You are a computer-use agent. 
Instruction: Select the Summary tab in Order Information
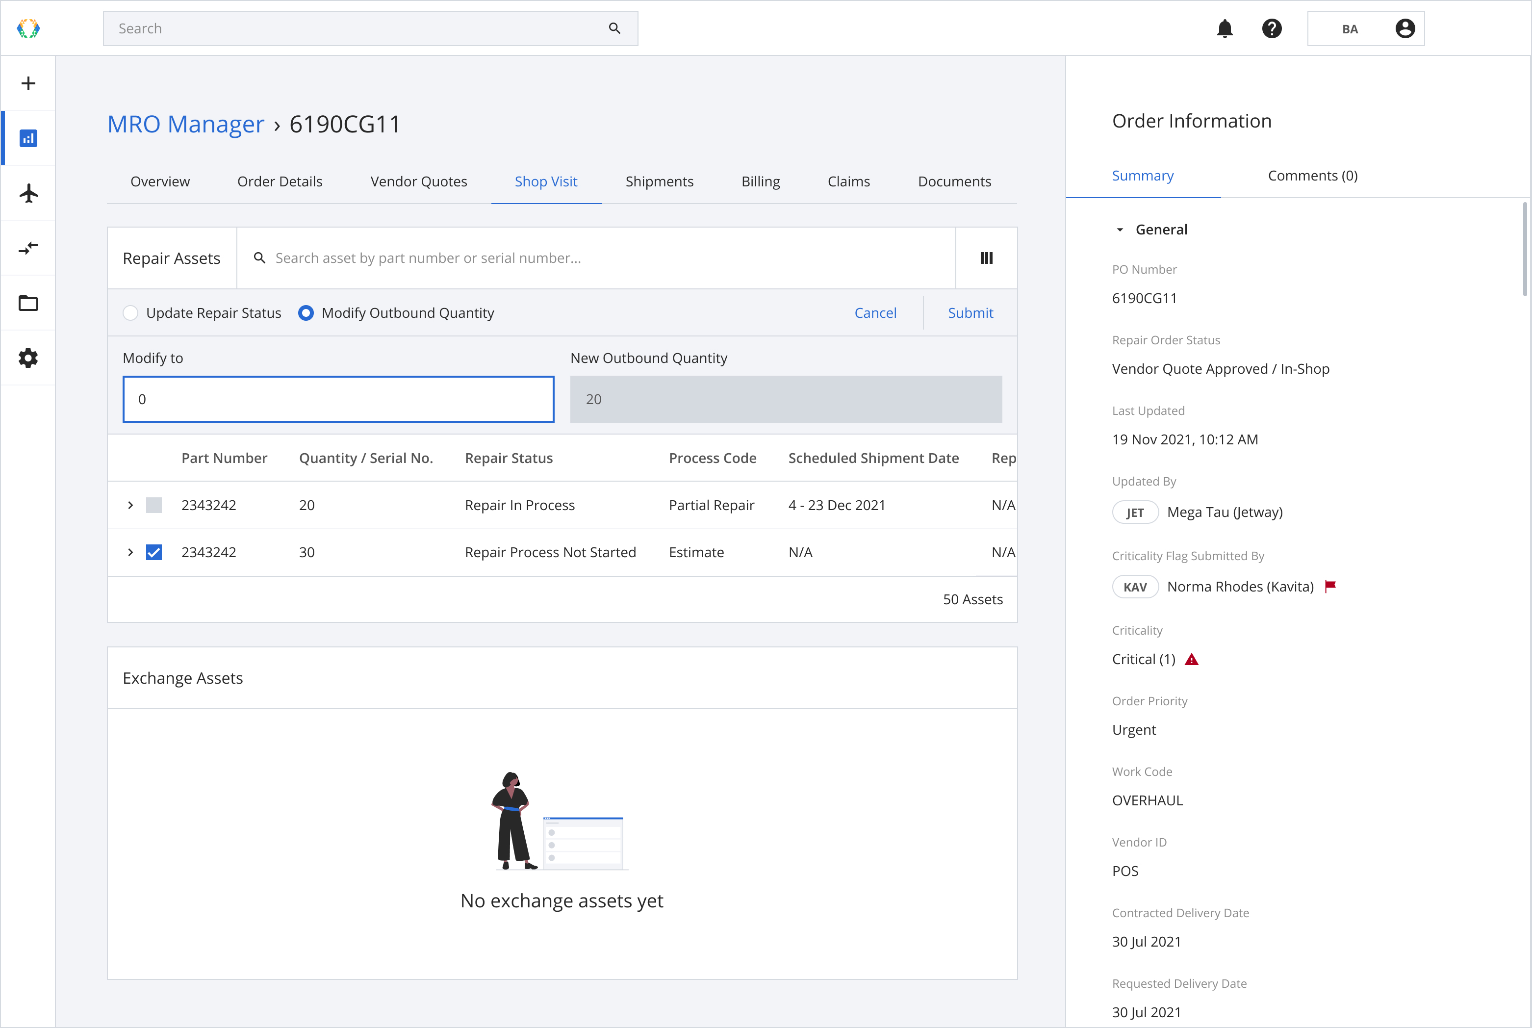pyautogui.click(x=1143, y=175)
